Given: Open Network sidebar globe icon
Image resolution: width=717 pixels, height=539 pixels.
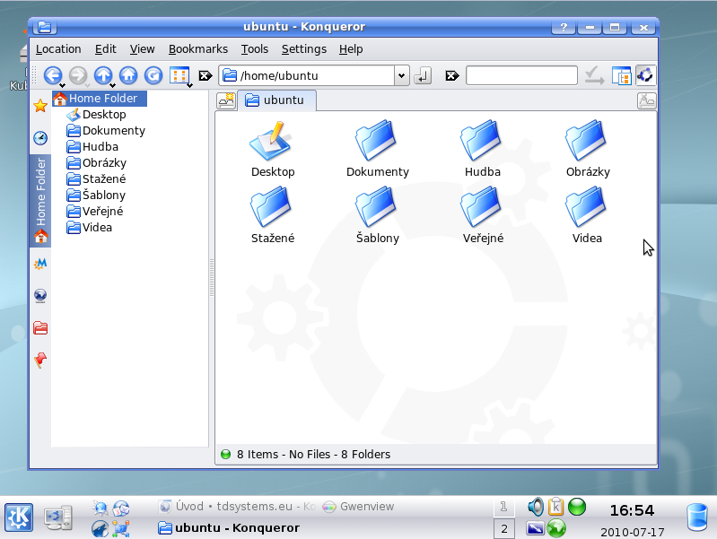Looking at the screenshot, I should click(x=40, y=296).
